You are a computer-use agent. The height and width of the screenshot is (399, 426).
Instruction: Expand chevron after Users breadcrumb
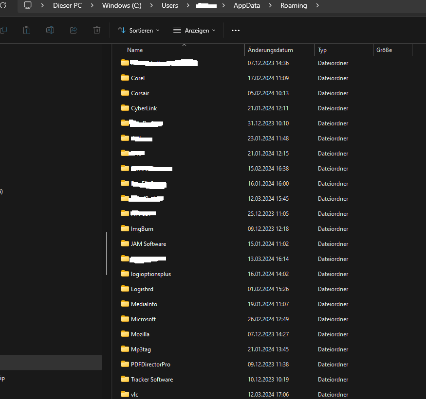click(x=188, y=5)
